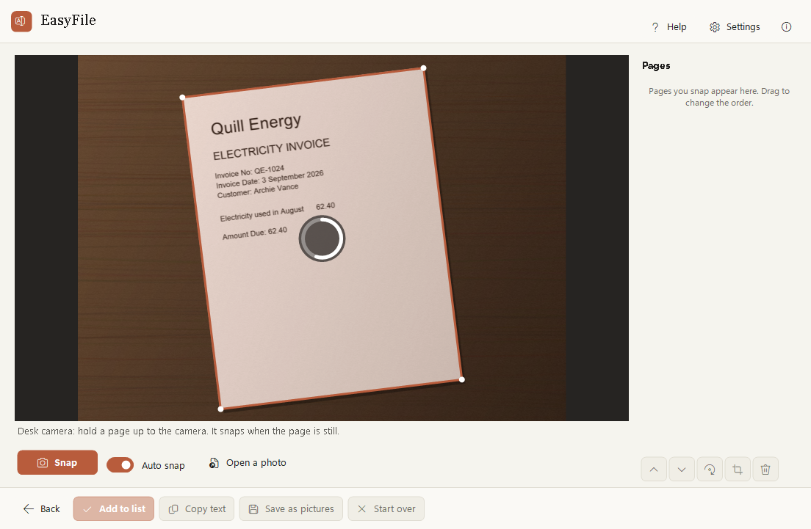Select the top-right page corner handle
Viewport: 811px width, 529px height.
click(x=424, y=68)
